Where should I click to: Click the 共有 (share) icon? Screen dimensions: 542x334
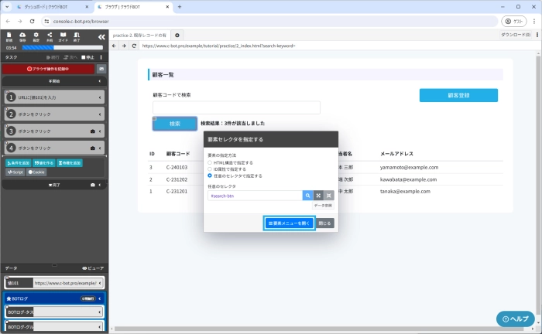coord(50,36)
